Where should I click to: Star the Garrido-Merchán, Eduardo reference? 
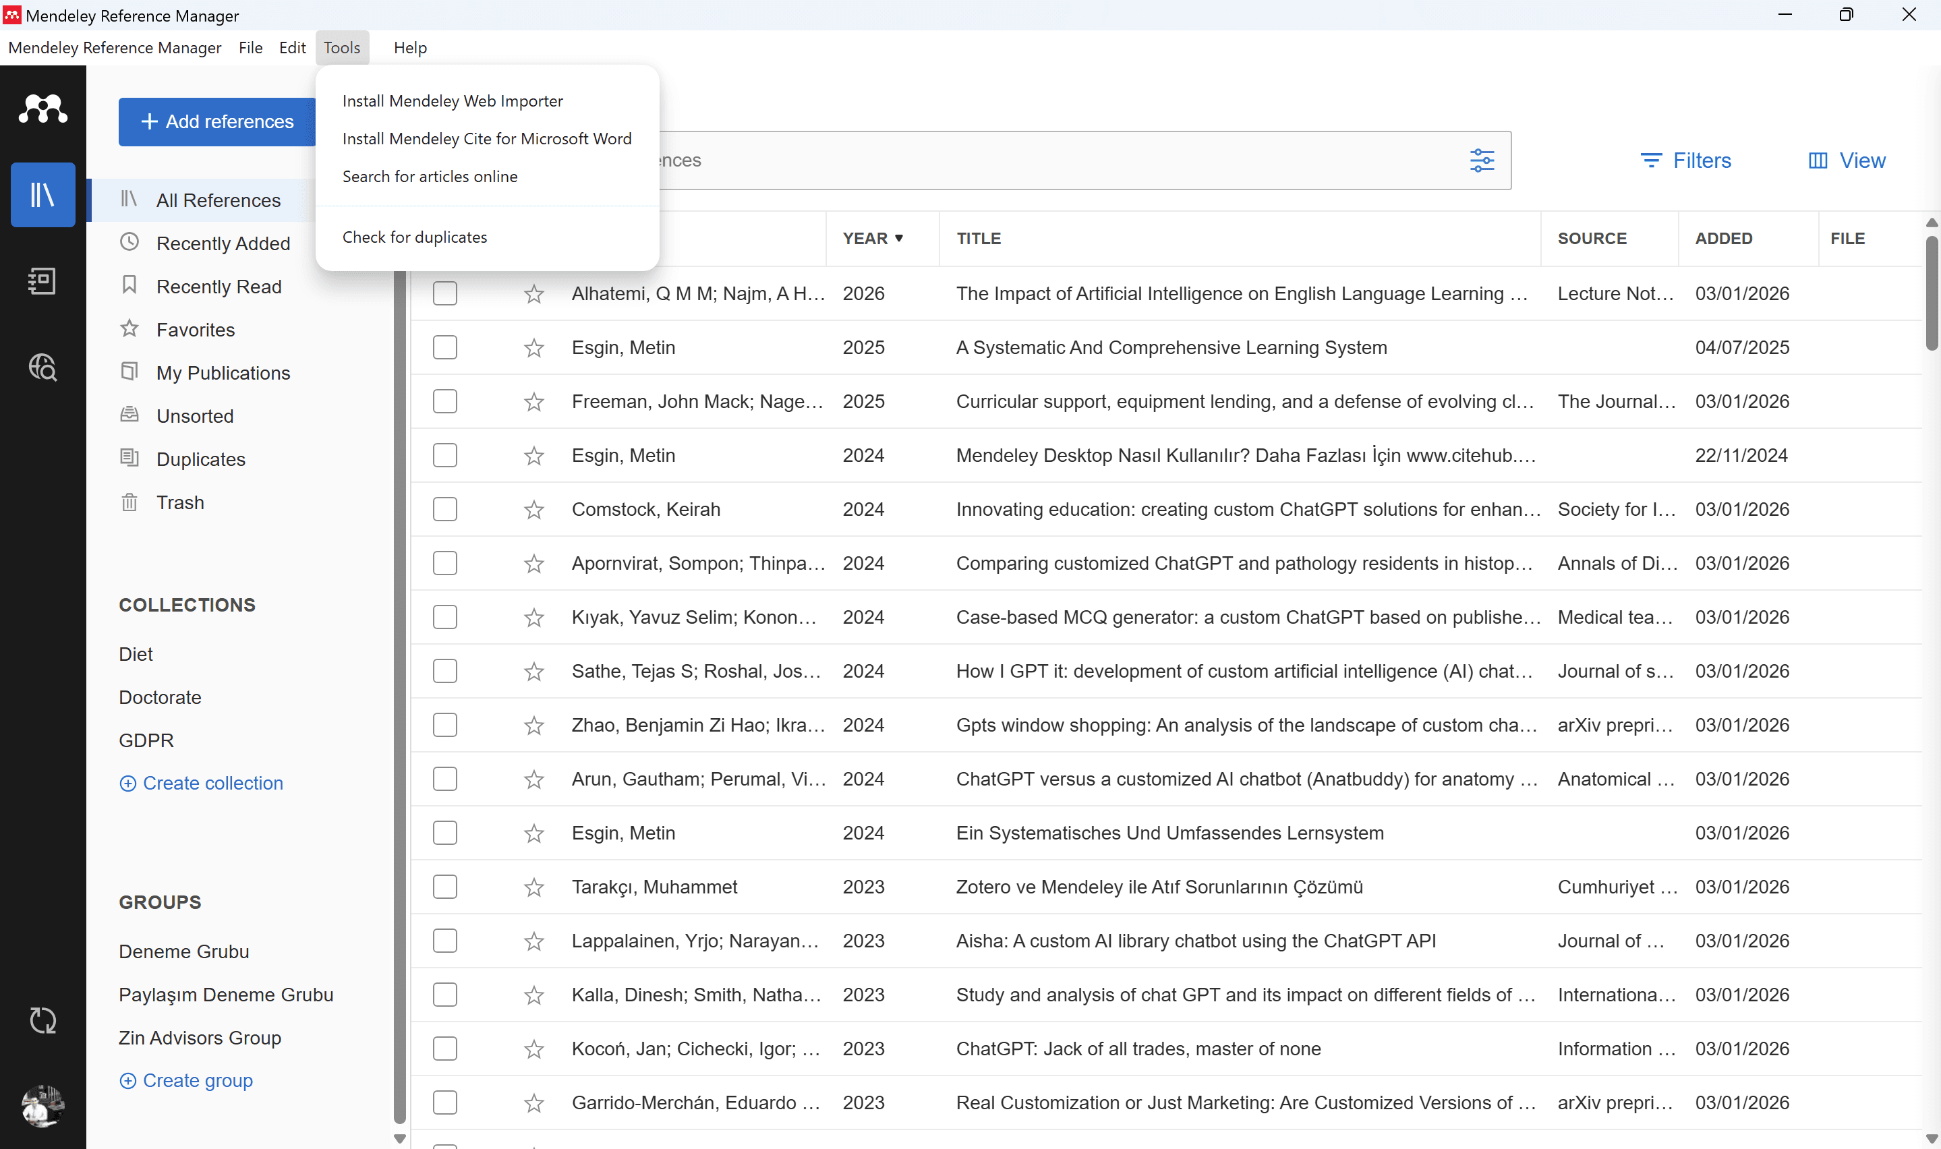(x=533, y=1102)
